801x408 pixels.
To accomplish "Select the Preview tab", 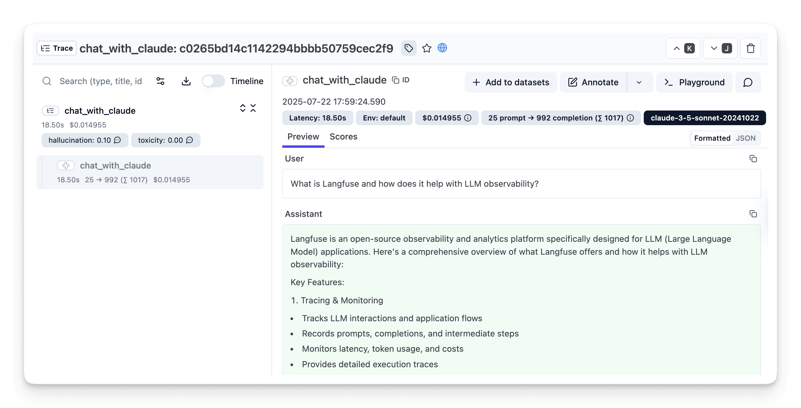I will click(303, 137).
